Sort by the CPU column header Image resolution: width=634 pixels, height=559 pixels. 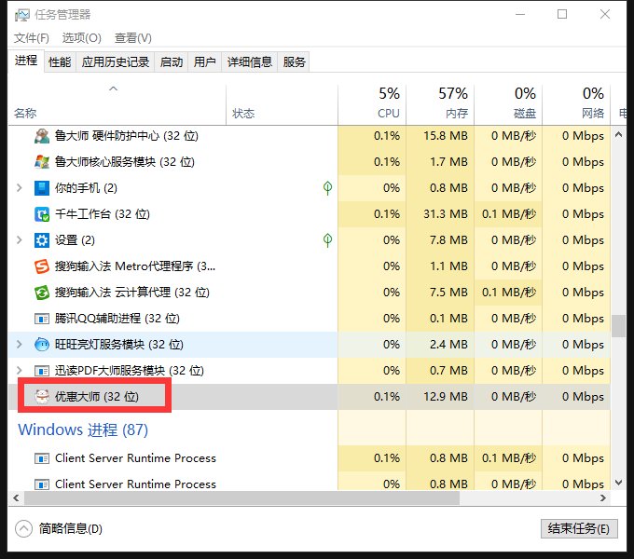372,104
